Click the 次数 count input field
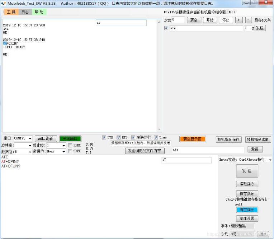The width and height of the screenshot is (274, 239). [178, 20]
